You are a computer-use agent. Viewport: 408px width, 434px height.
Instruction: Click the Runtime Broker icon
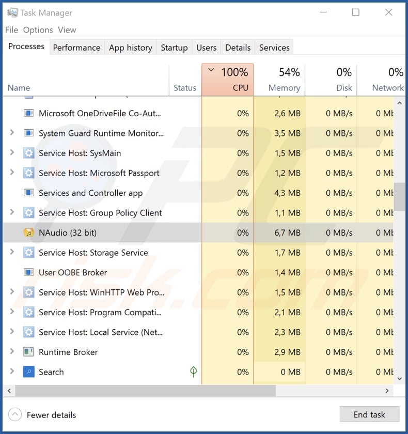(29, 352)
